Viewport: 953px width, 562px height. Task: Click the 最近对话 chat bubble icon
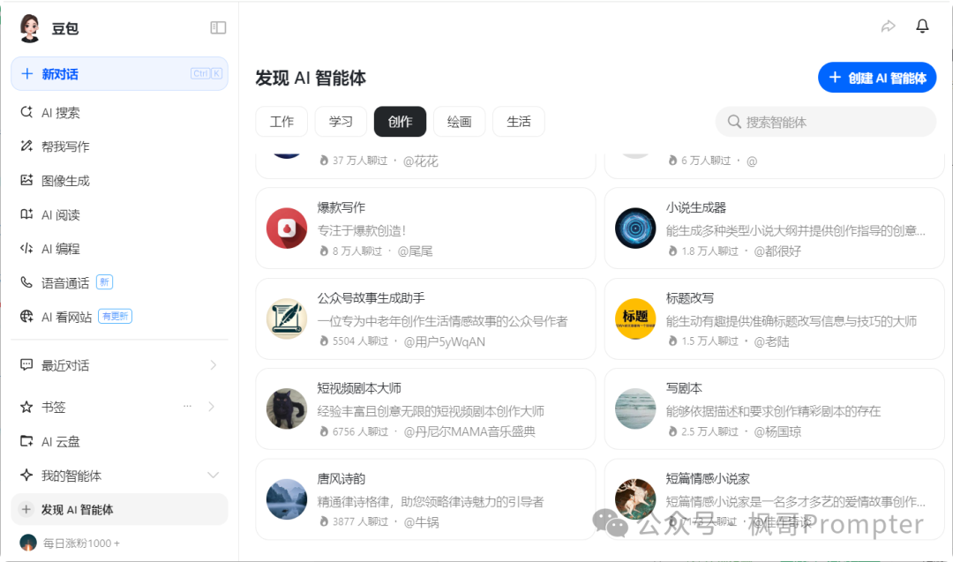point(26,364)
